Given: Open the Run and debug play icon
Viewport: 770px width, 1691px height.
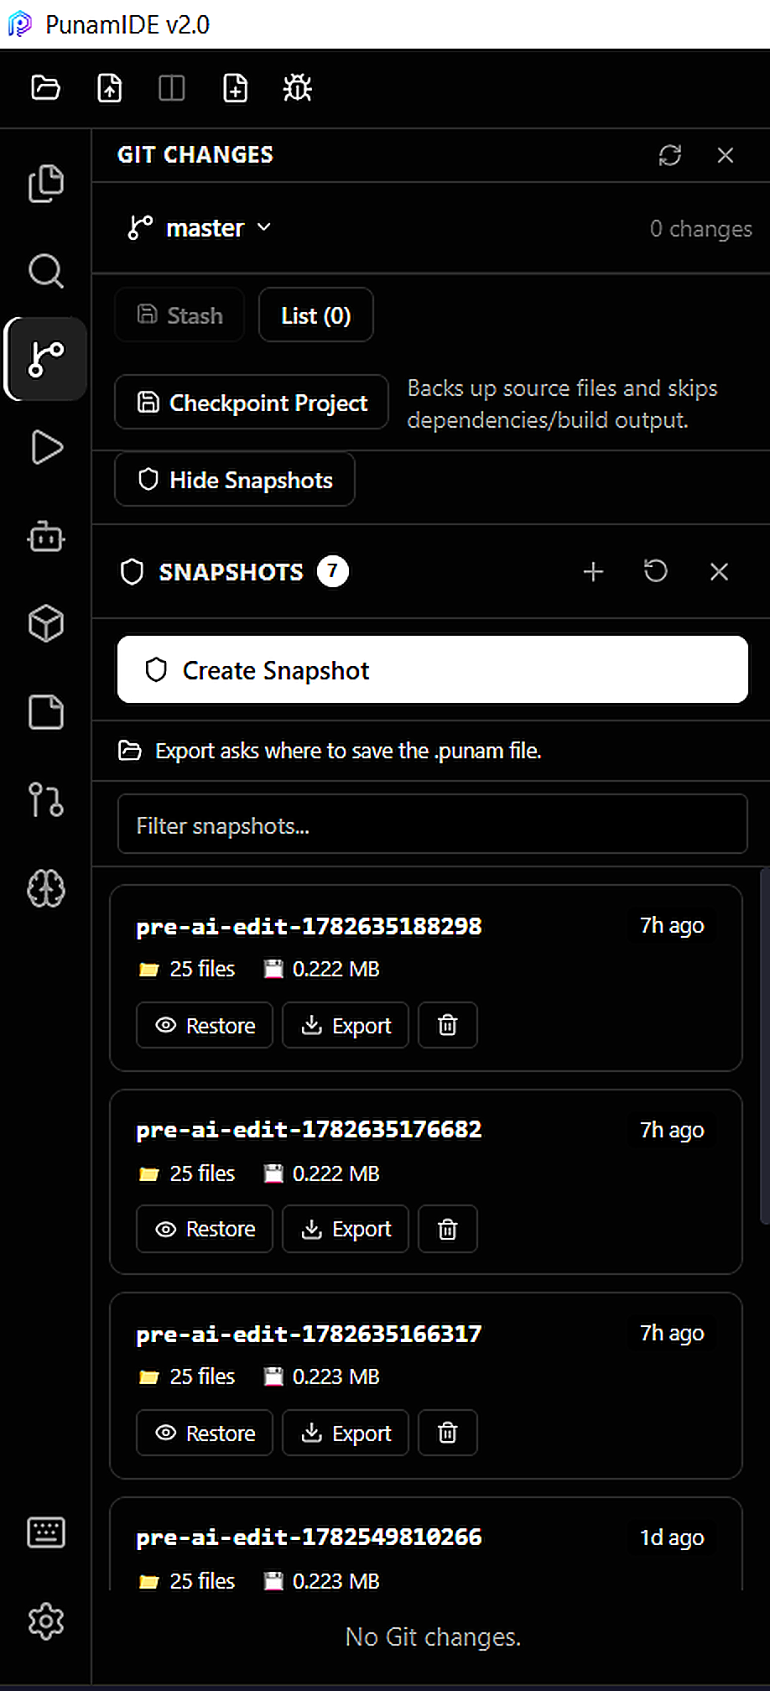Looking at the screenshot, I should pos(45,447).
